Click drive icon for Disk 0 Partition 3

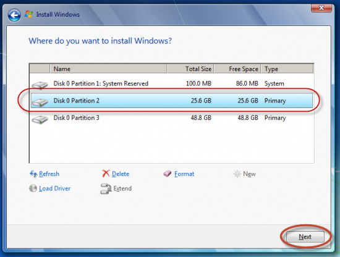pyautogui.click(x=40, y=119)
